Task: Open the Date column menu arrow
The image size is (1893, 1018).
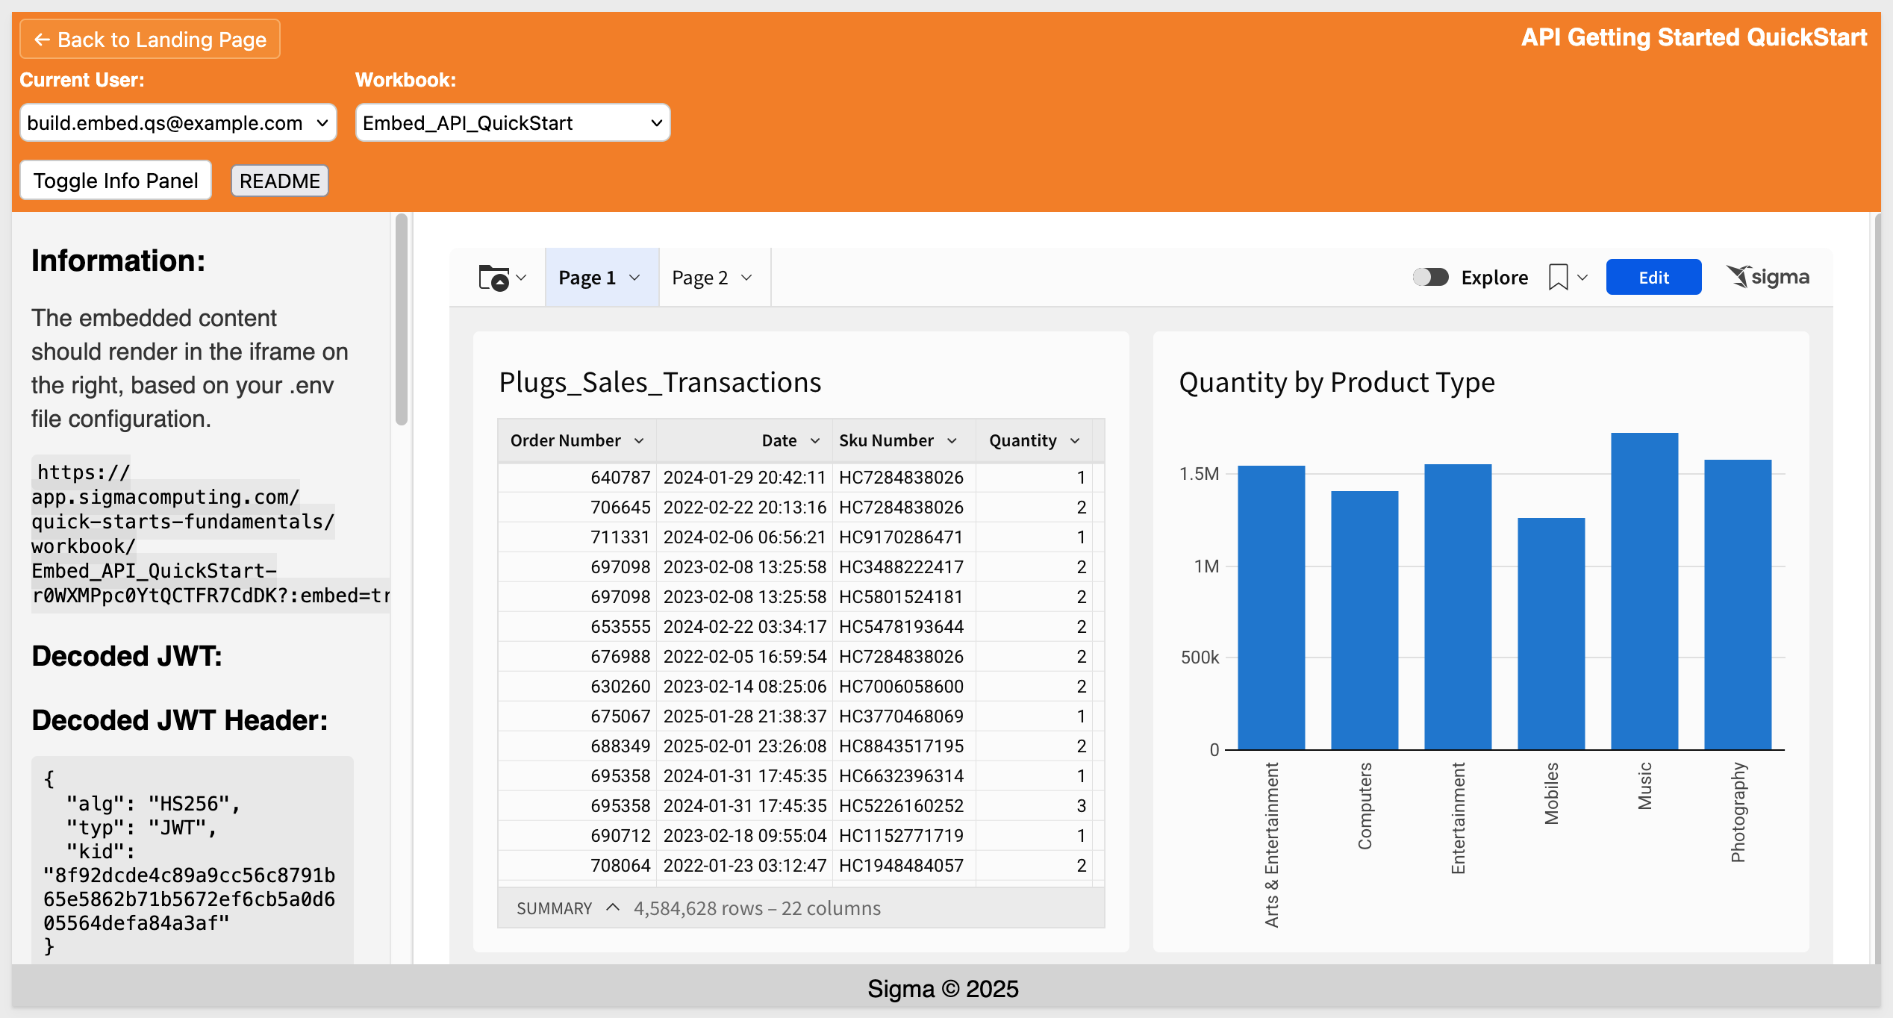Action: coord(815,441)
